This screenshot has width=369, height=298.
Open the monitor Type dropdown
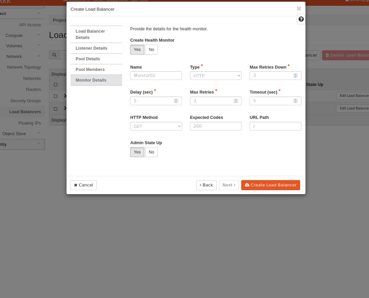216,76
